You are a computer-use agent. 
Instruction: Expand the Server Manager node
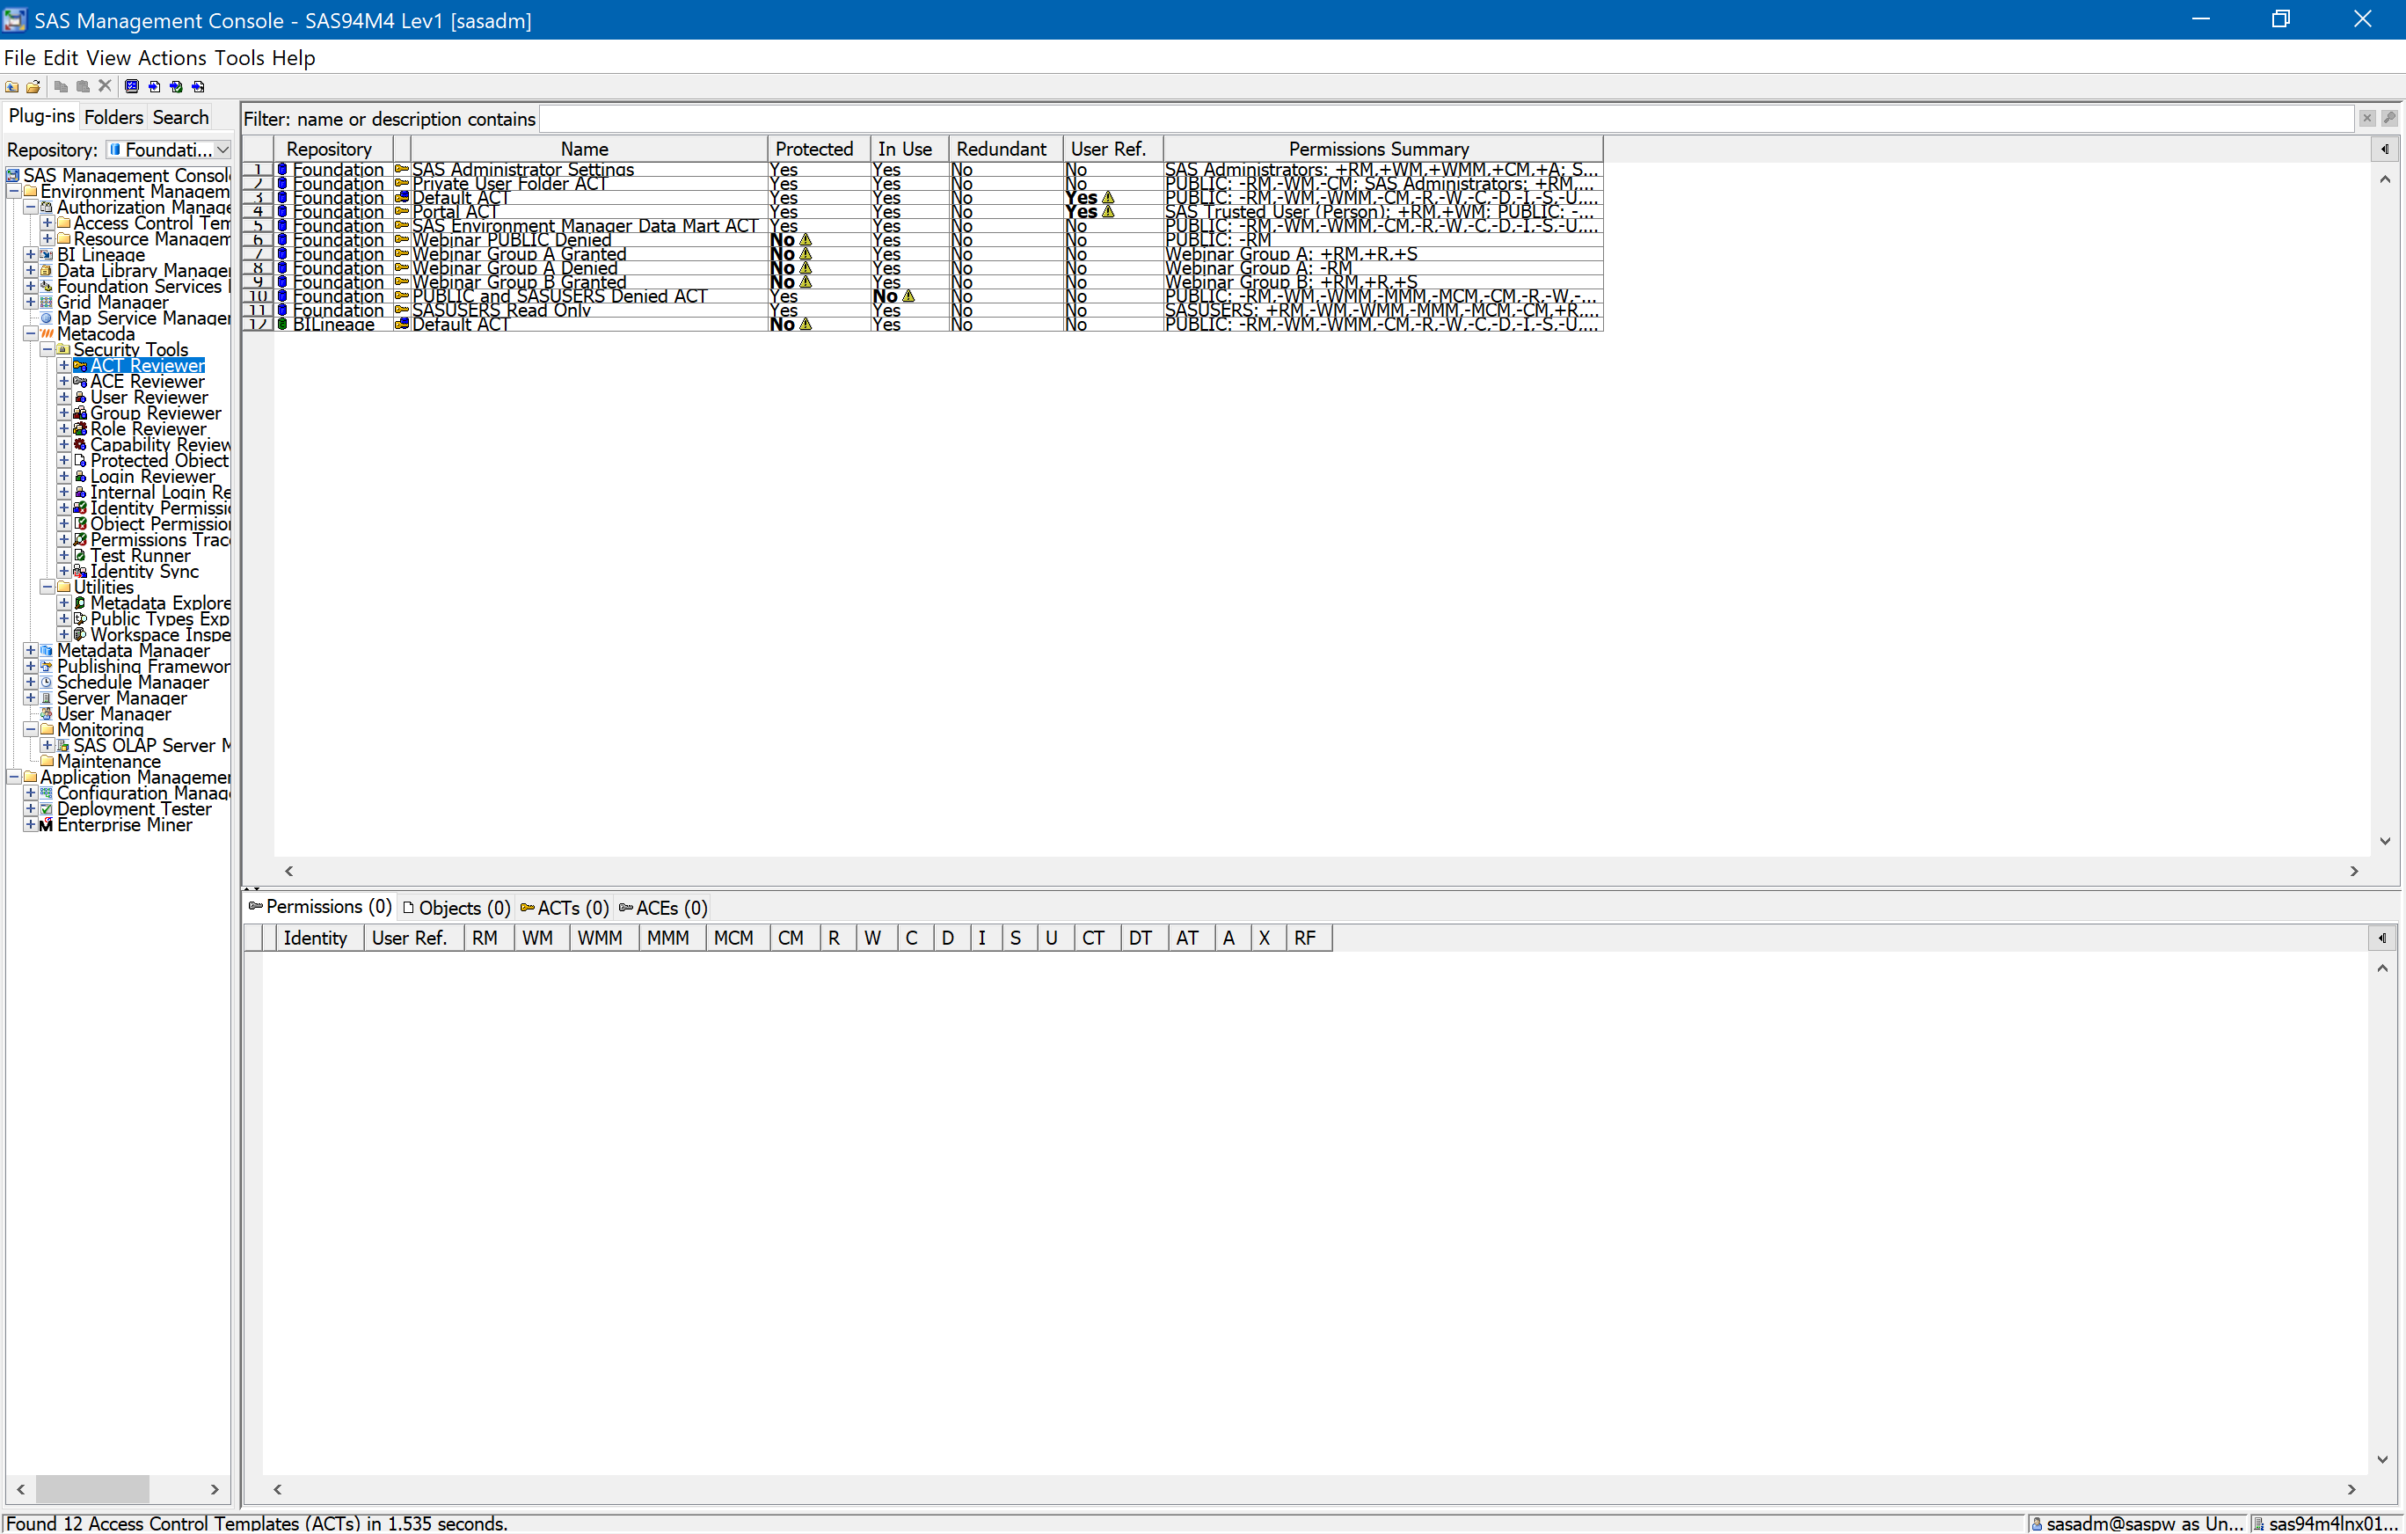tap(30, 698)
